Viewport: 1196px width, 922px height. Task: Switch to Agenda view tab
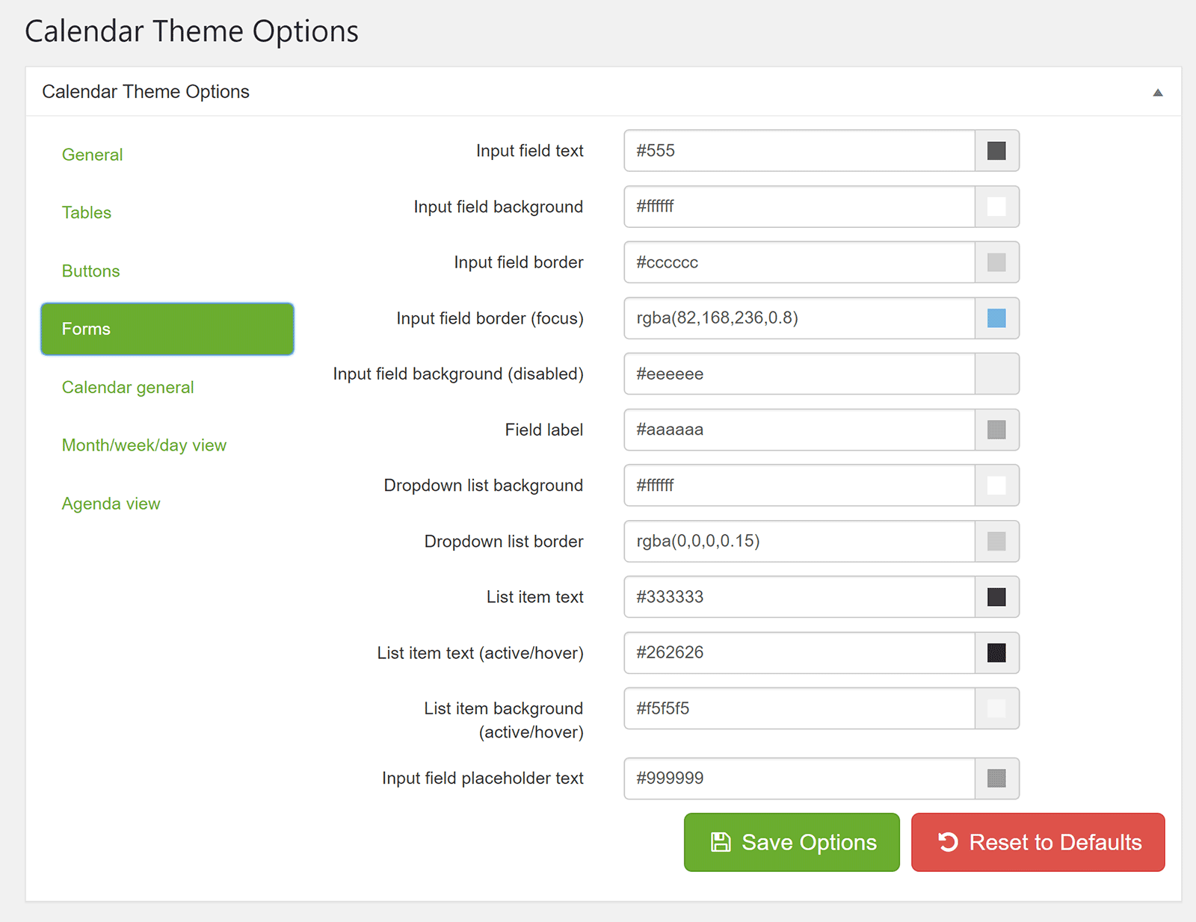point(111,504)
